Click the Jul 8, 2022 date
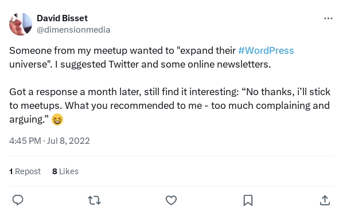 point(68,141)
